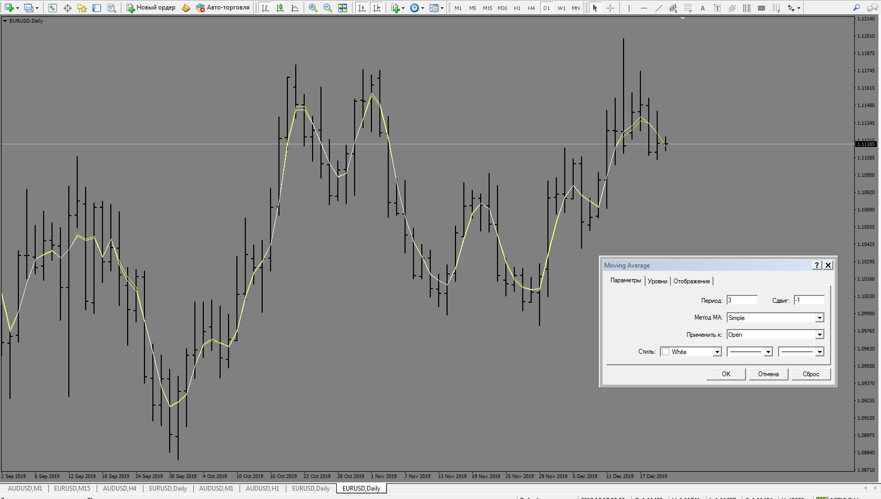This screenshot has height=499, width=881.
Task: Switch to Уровни tab
Action: coord(657,281)
